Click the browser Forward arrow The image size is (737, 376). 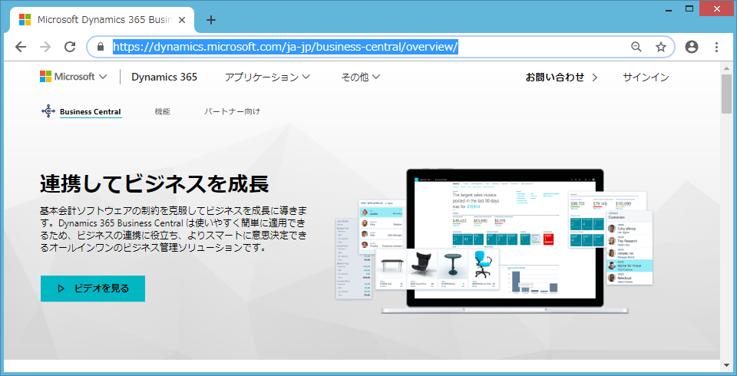pos(45,47)
